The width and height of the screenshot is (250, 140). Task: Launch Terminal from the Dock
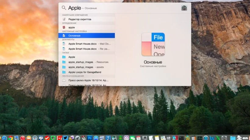[181, 138]
